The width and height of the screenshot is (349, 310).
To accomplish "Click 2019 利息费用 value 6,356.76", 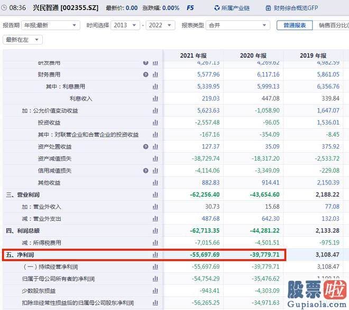I will point(328,86).
